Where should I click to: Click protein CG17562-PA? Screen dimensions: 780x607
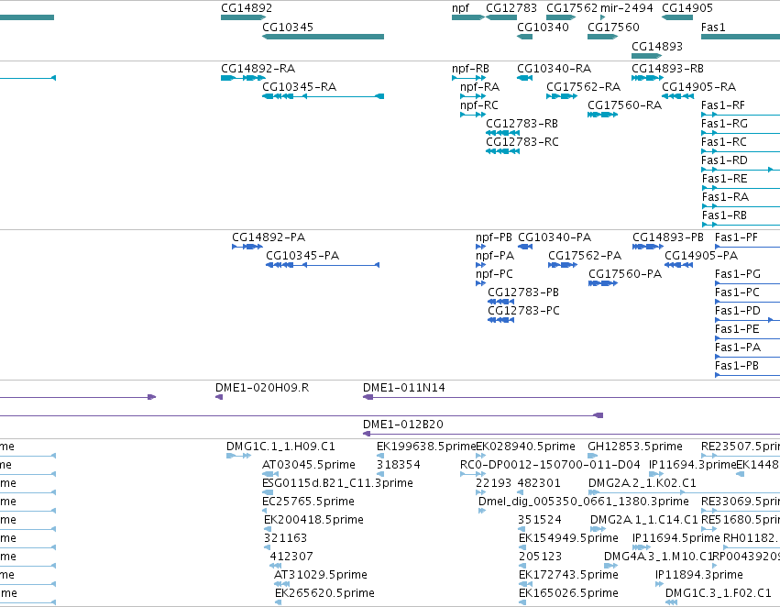(x=585, y=256)
